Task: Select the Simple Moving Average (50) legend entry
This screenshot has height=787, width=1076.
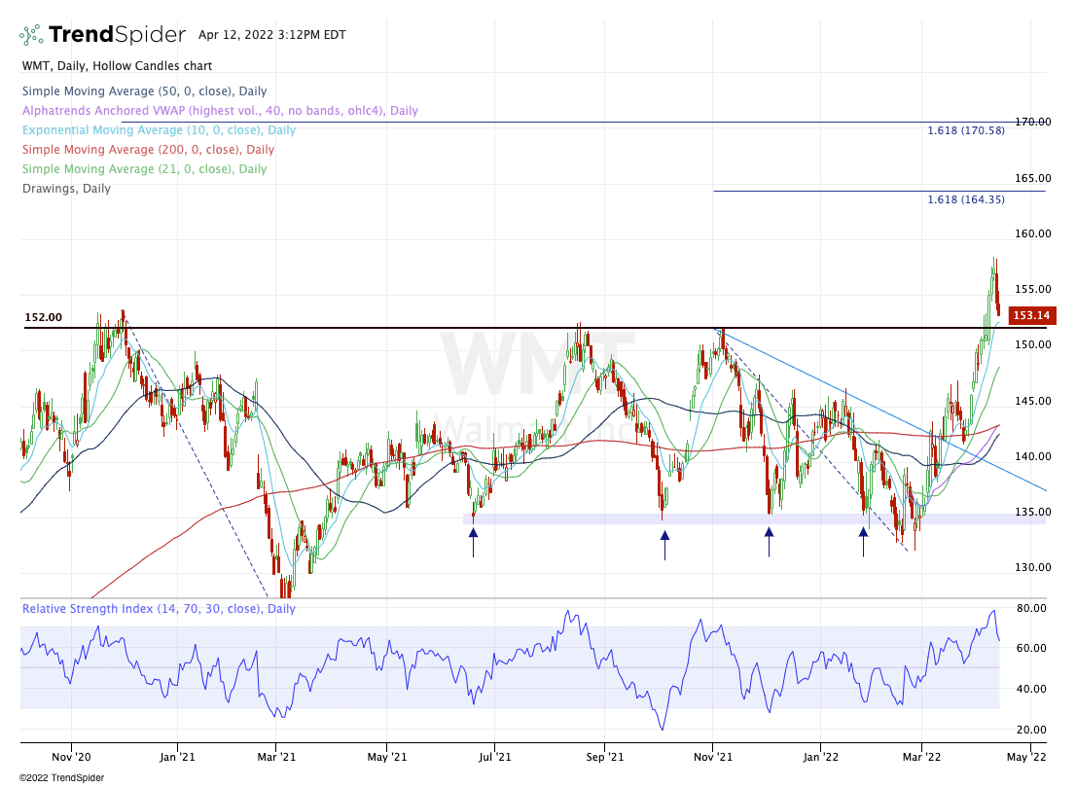Action: click(x=144, y=91)
